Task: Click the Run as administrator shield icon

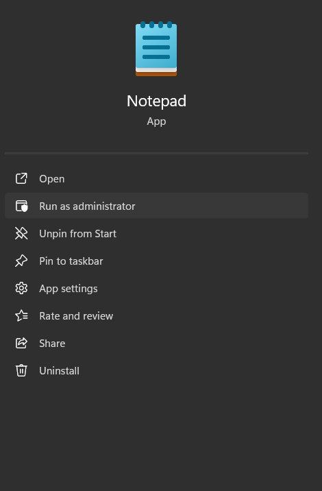Action: (21, 206)
